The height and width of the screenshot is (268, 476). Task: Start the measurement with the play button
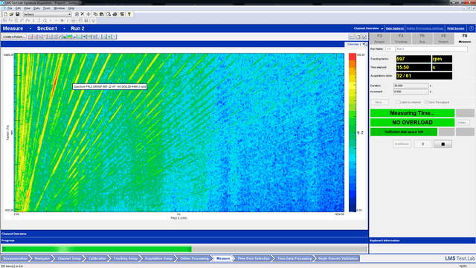click(x=423, y=144)
